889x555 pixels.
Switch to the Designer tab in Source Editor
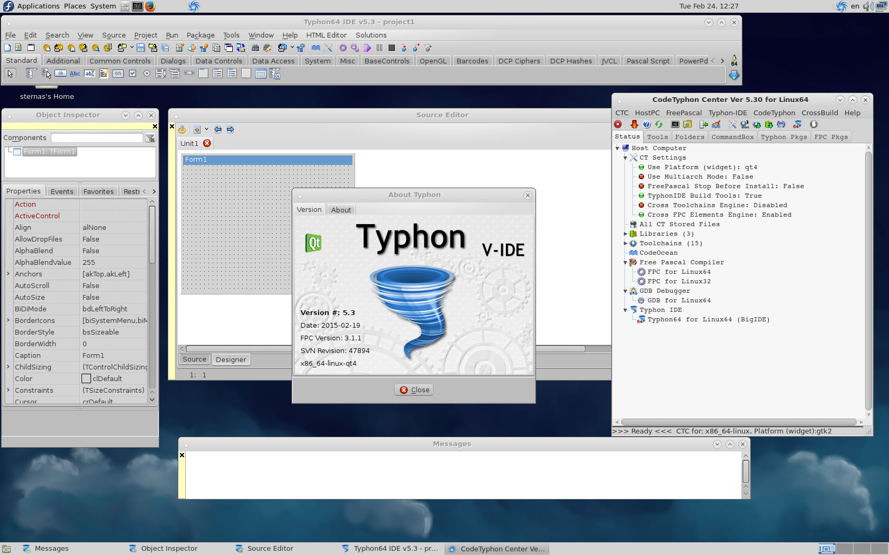[x=231, y=359]
